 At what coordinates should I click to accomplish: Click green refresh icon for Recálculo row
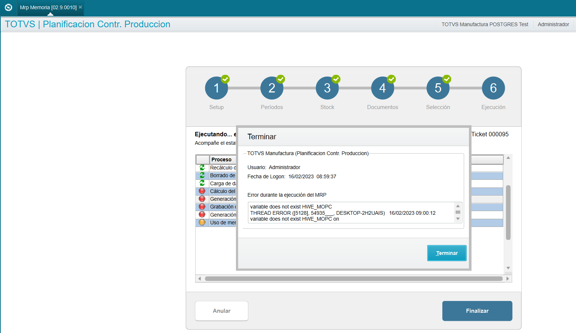[x=202, y=168]
